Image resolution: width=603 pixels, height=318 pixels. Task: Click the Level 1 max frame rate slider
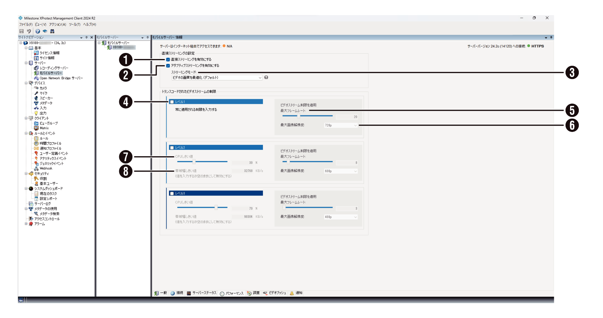[x=308, y=116]
